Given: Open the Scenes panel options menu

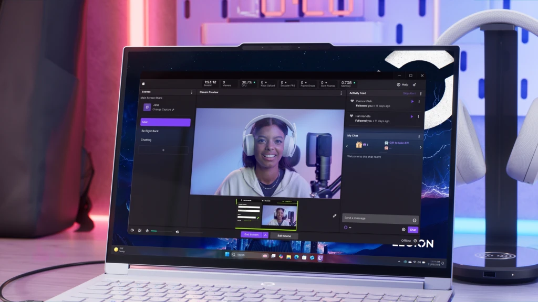Looking at the screenshot, I should [x=191, y=92].
